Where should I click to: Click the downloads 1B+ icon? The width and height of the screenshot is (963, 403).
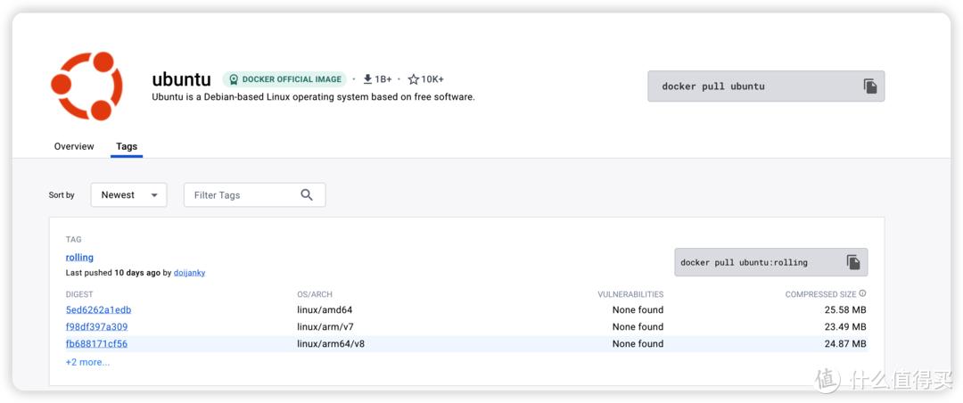point(367,79)
